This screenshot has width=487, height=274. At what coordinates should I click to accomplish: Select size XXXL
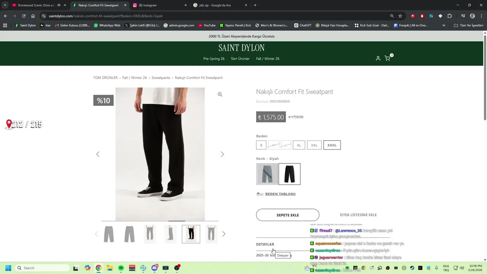click(332, 145)
